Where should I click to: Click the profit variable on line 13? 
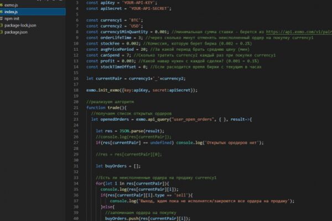tap(107, 61)
